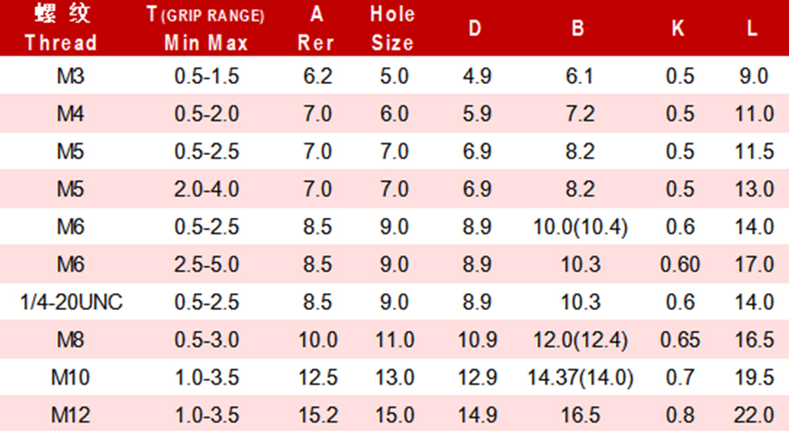789x431 pixels.
Task: Click the M12 thread cell
Action: point(71,415)
